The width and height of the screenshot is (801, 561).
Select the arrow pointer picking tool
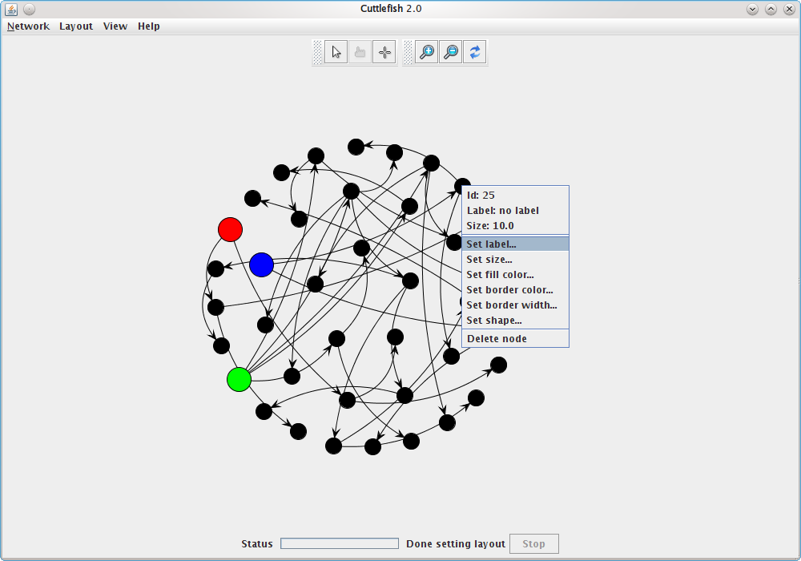pos(336,52)
